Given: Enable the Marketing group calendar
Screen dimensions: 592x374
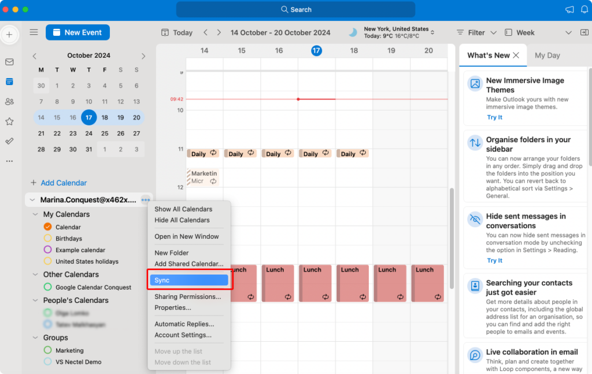Looking at the screenshot, I should 47,350.
